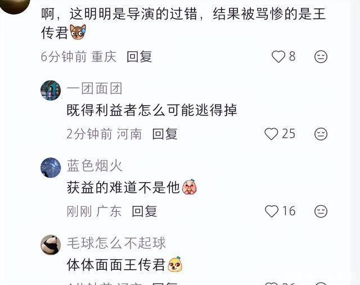Open username 蓝色烟火

[x=94, y=166]
